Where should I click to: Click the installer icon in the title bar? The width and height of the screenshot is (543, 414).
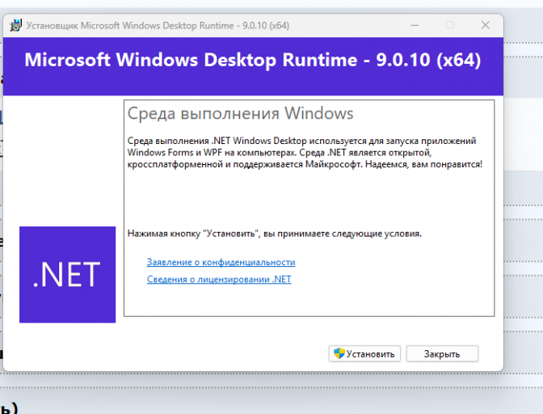pos(15,25)
